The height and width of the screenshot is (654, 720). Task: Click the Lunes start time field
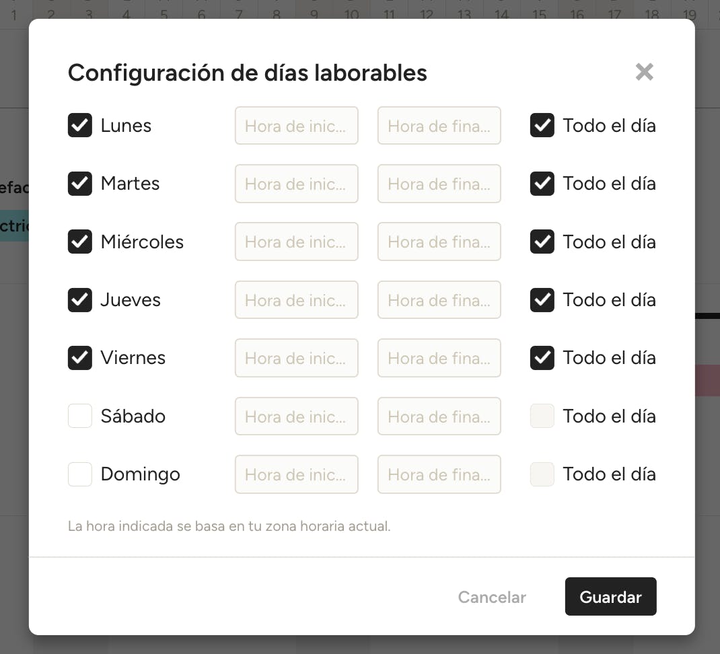(296, 125)
